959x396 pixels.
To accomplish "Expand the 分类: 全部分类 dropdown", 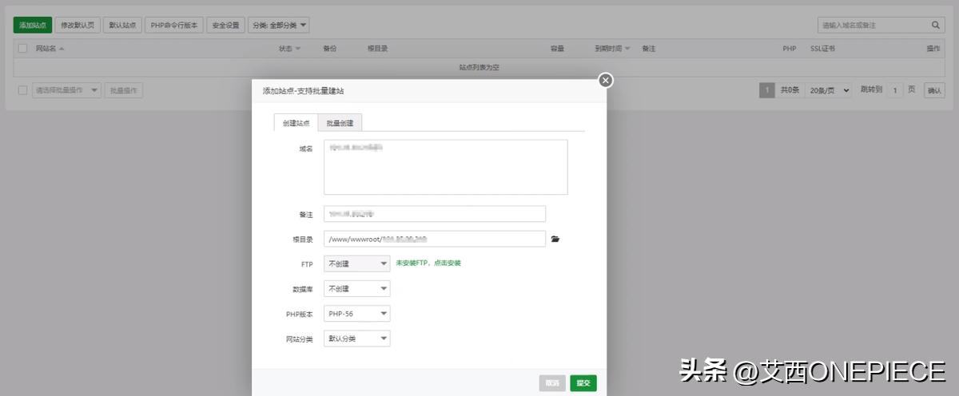I will coord(279,25).
